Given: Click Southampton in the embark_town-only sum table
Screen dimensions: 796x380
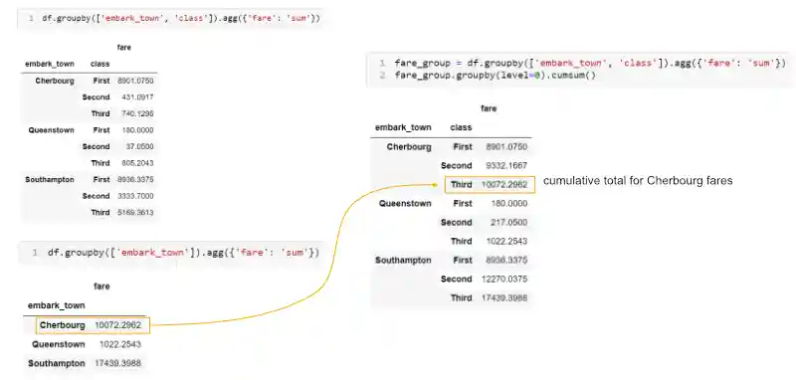Looking at the screenshot, I should click(57, 363).
